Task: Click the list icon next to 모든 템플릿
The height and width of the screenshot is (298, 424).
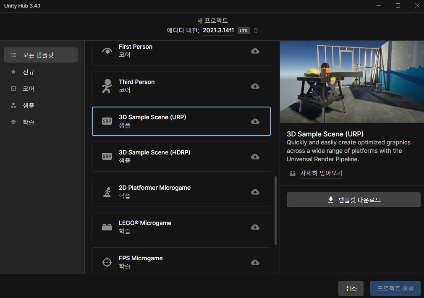Action: tap(13, 55)
